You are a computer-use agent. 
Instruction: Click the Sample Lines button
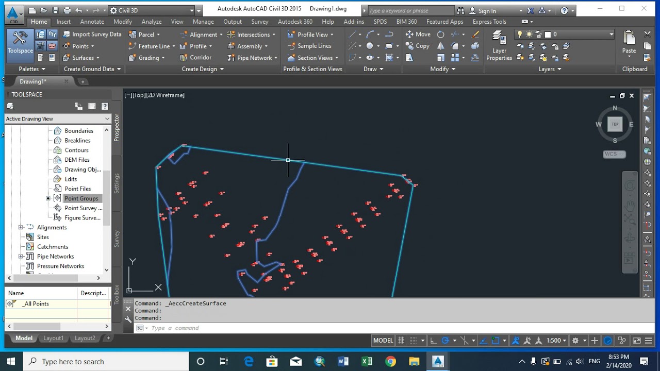click(309, 46)
